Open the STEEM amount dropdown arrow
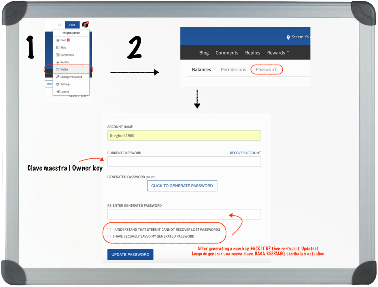This screenshot has width=378, height=287. pyautogui.click(x=87, y=96)
